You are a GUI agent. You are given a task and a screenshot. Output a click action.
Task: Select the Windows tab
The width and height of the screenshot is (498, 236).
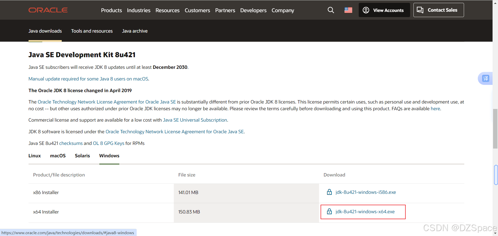coord(109,156)
